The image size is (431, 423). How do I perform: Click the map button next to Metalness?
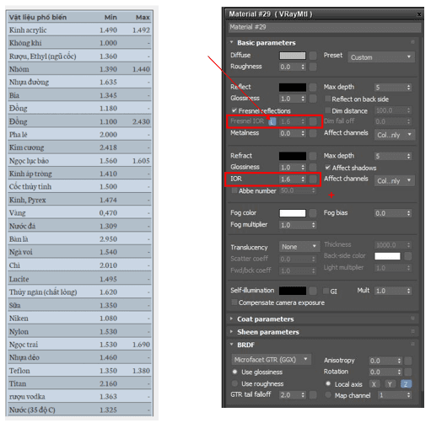coord(313,133)
